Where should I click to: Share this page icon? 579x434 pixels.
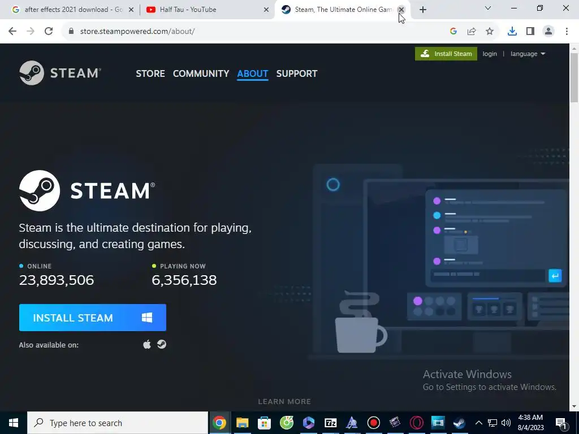point(472,32)
